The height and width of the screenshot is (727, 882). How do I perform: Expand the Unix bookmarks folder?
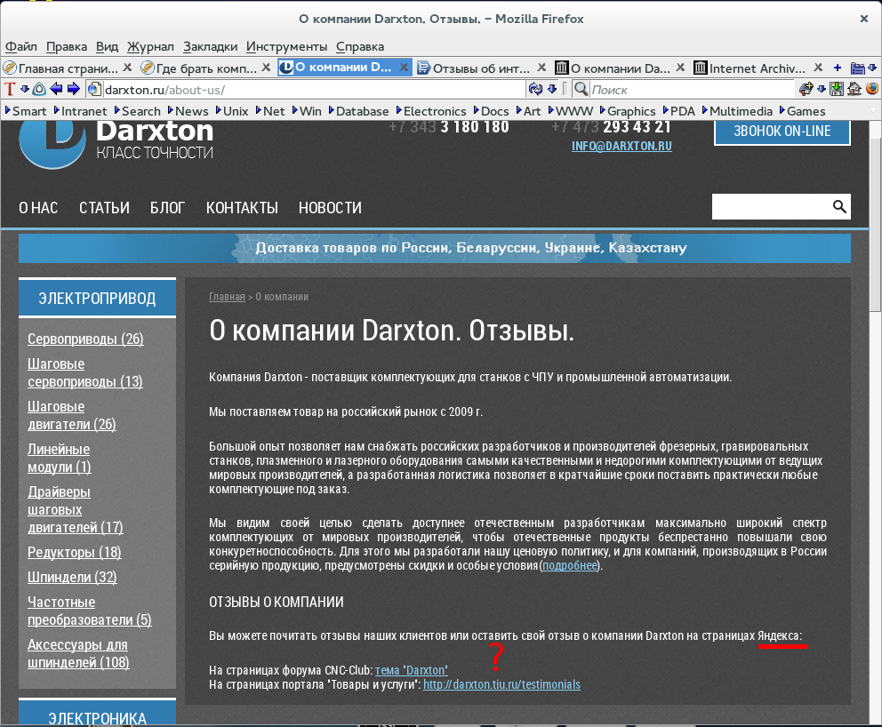click(x=232, y=111)
